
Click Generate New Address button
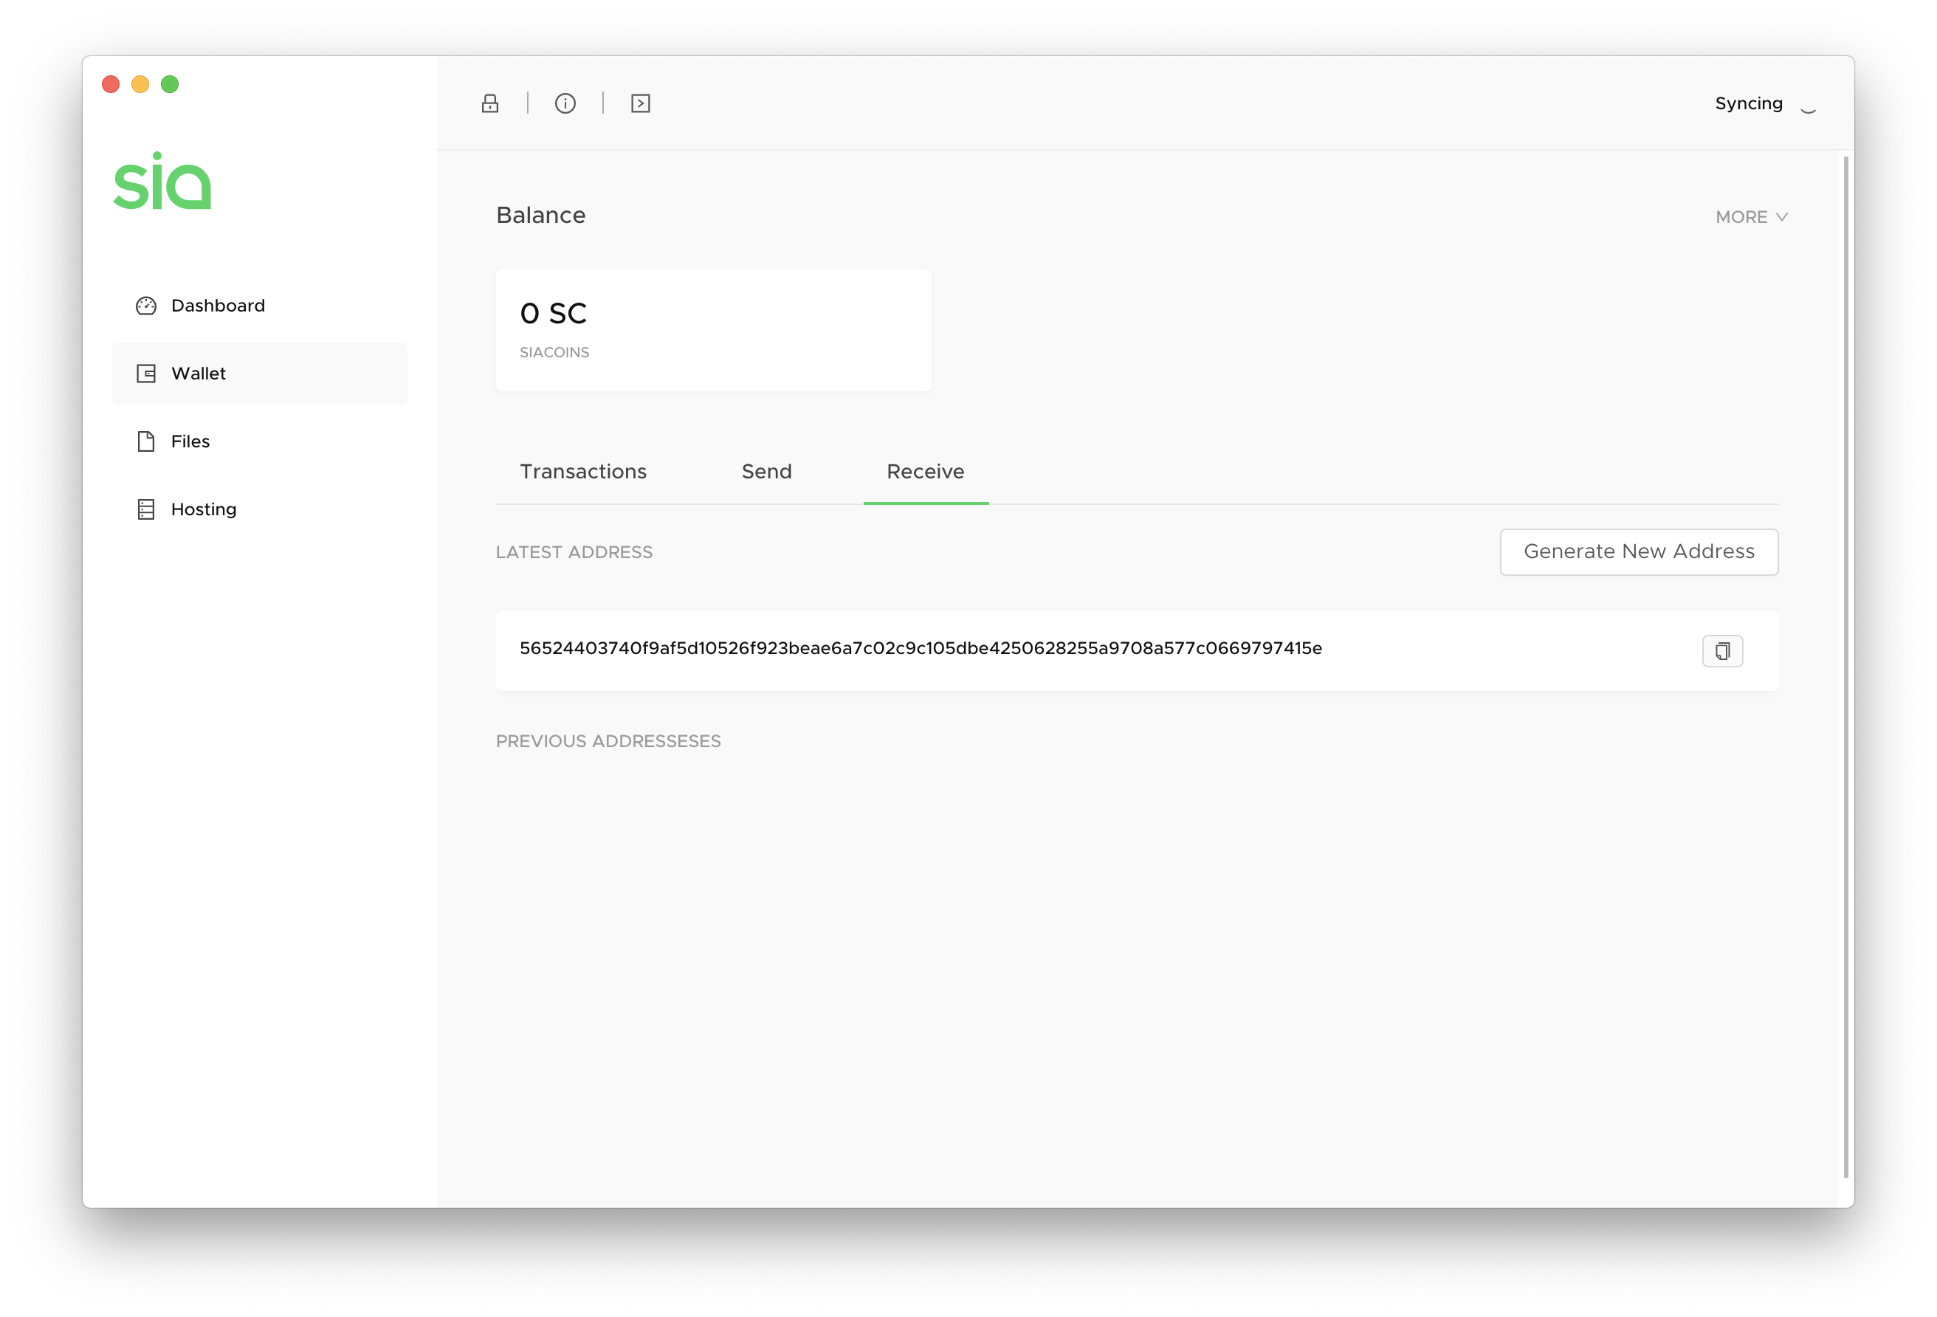(1639, 551)
